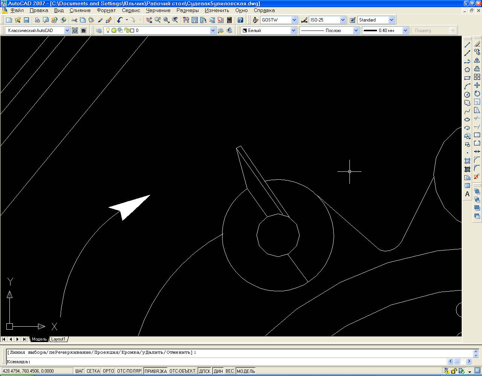
Task: Select the Polygon draw tool
Action: click(x=467, y=70)
